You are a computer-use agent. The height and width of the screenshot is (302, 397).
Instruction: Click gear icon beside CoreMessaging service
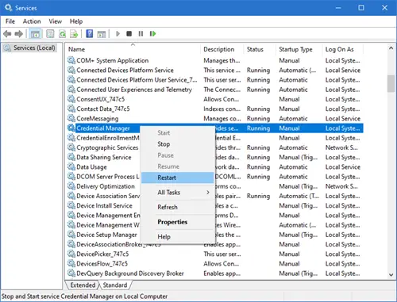coord(71,118)
